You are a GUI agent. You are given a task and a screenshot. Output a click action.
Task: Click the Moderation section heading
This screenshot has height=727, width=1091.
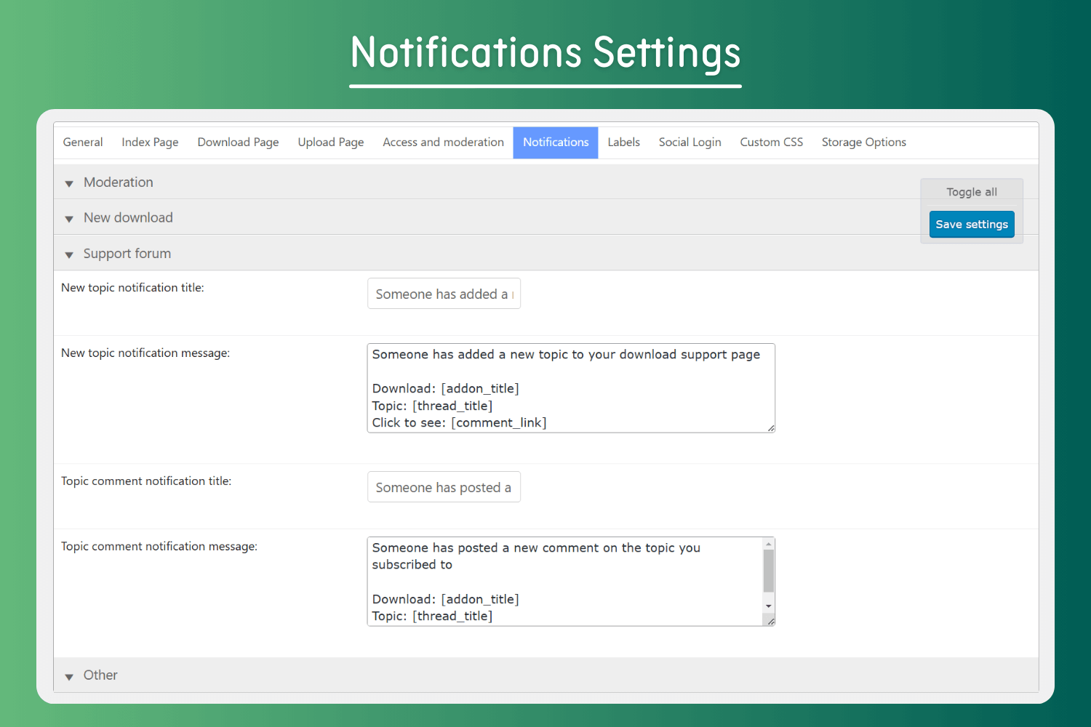tap(119, 182)
